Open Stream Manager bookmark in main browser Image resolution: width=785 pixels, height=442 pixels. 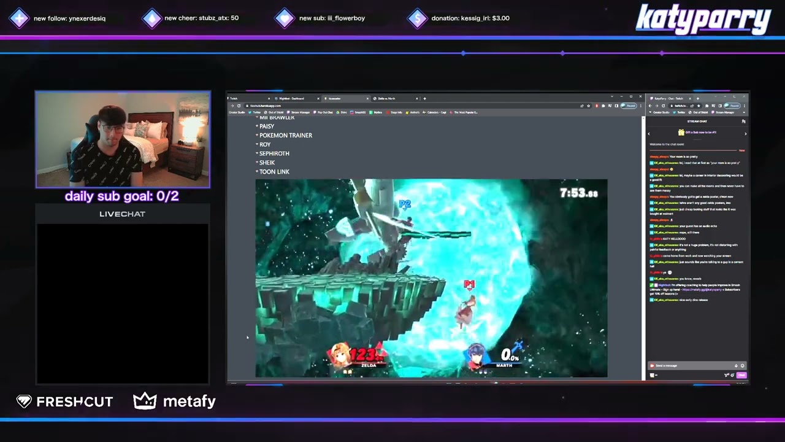[x=299, y=112]
